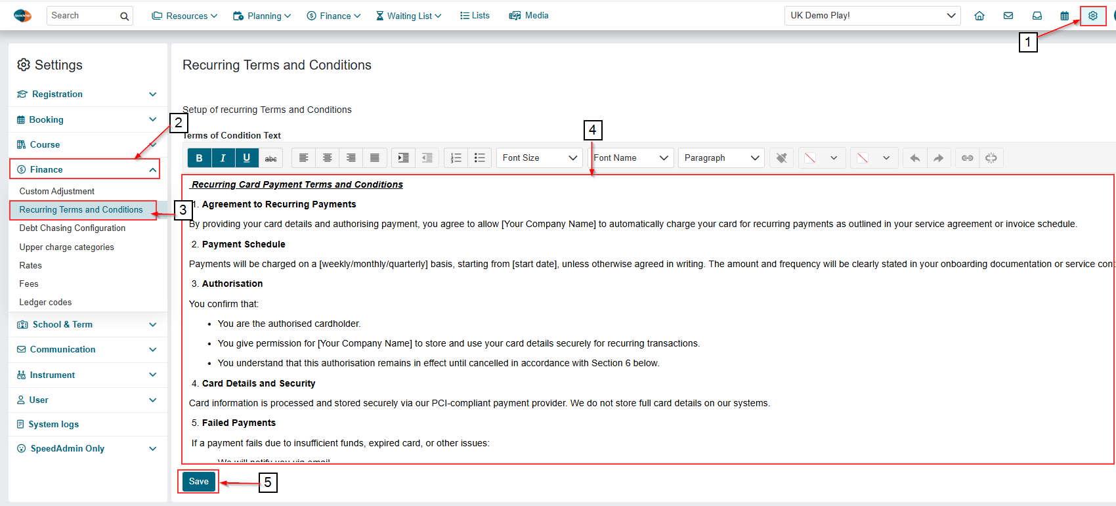
Task: Open the Font Size dropdown
Action: [539, 158]
